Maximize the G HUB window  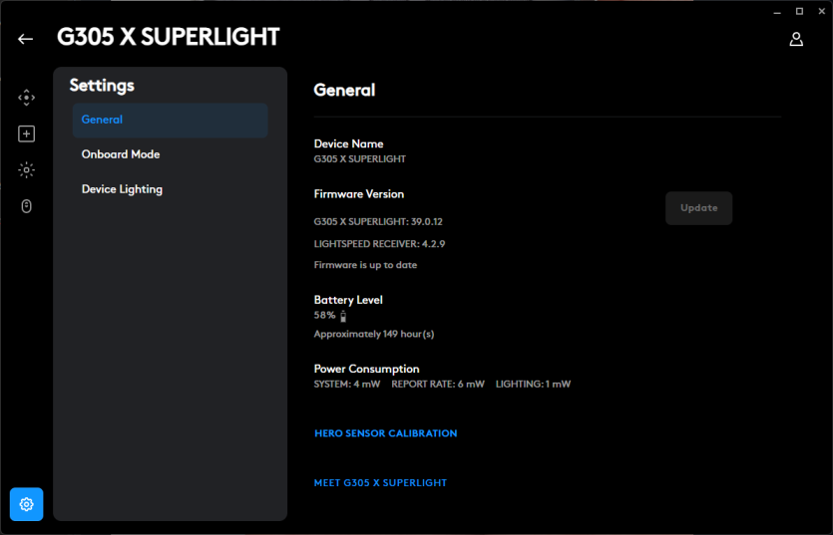(799, 12)
